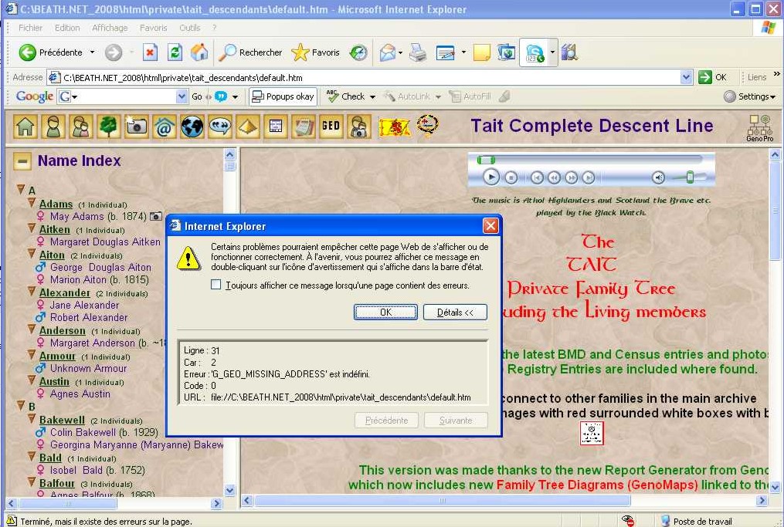Open the camera pictures icon

coord(137,127)
